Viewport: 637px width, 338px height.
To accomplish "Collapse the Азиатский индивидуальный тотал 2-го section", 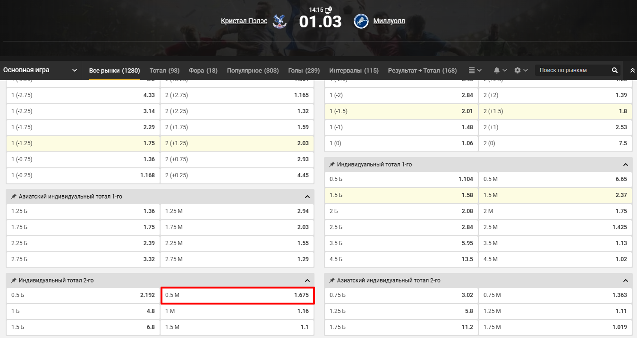I will point(626,280).
